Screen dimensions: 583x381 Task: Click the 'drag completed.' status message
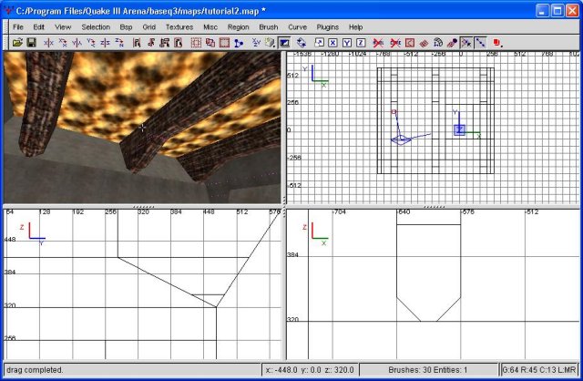(35, 370)
